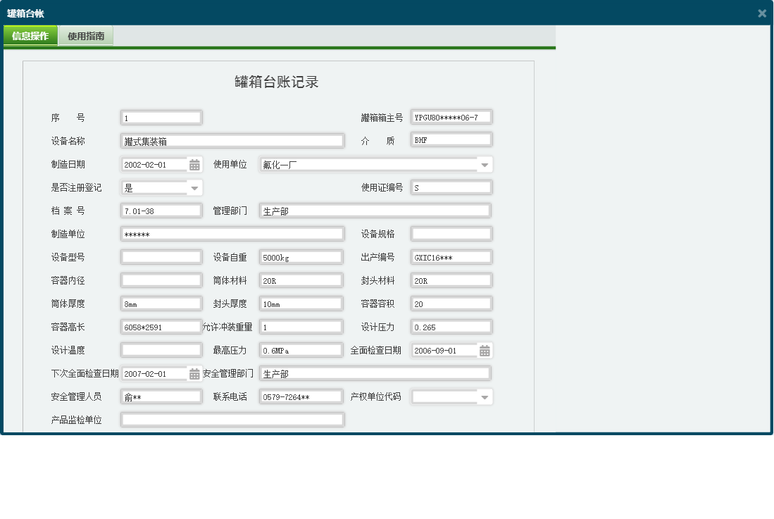The width and height of the screenshot is (774, 519).
Task: Expand the 产权单位代码 dropdown
Action: pos(485,396)
